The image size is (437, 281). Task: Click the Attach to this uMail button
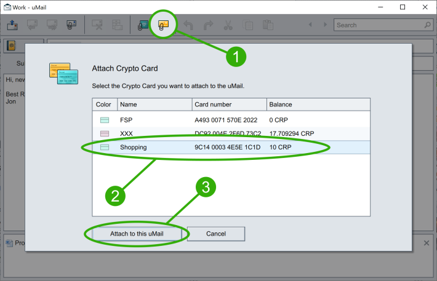pos(137,234)
